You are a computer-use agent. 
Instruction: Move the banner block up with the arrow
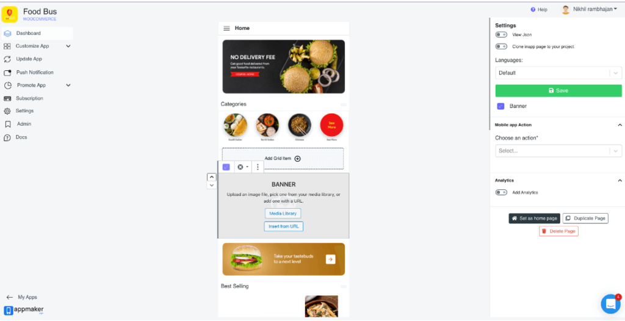pos(212,177)
